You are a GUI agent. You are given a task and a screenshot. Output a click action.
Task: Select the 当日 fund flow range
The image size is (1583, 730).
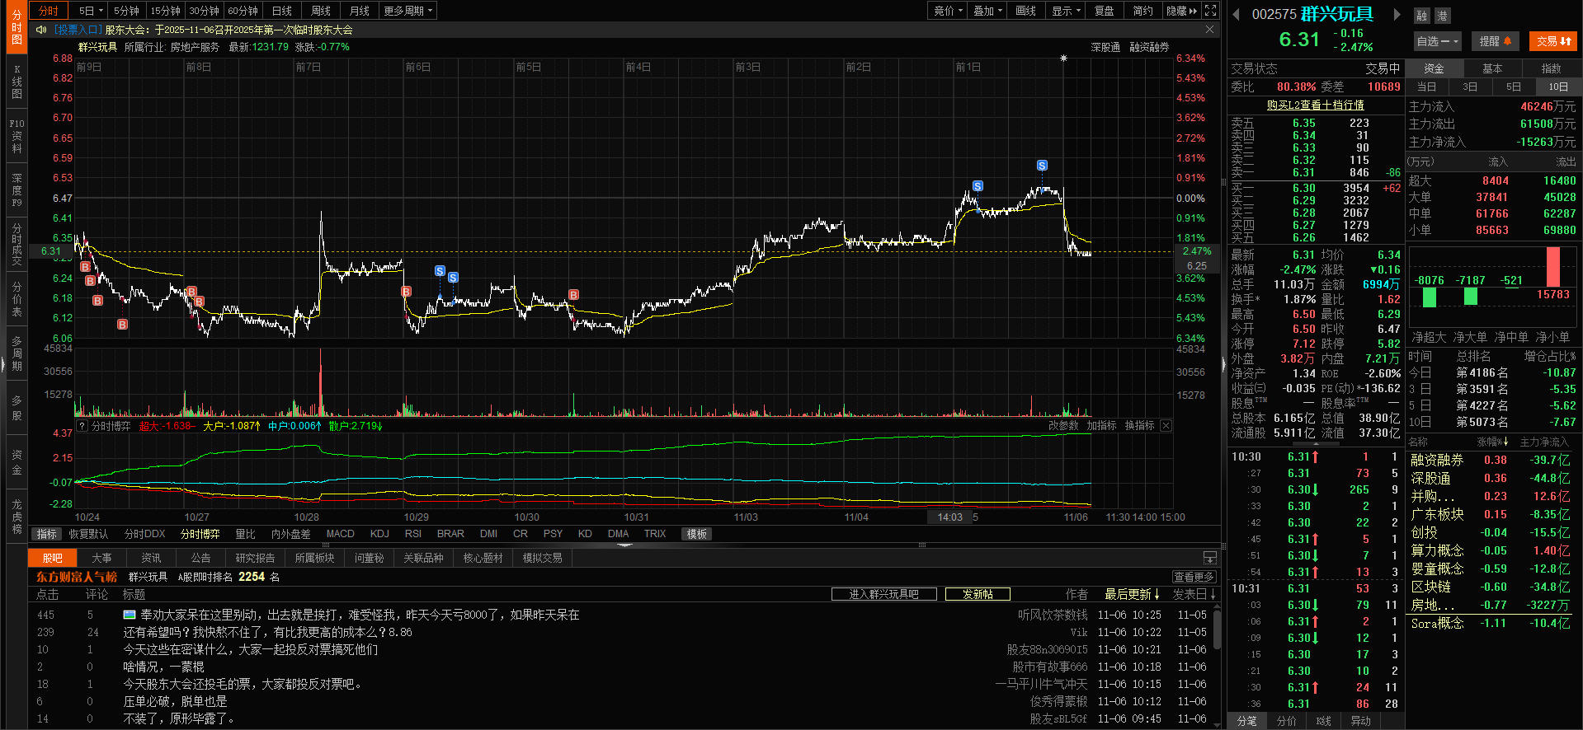click(1426, 87)
